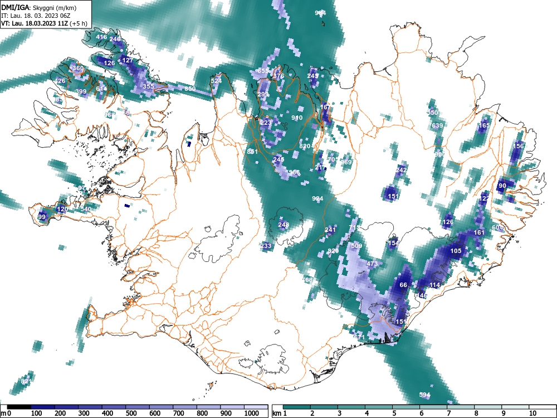The image size is (557, 418).
Task: Click the 594 visibility value offshore
Action: (x=424, y=395)
